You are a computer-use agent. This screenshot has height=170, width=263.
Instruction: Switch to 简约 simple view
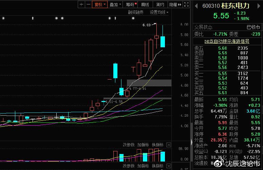click(160, 4)
